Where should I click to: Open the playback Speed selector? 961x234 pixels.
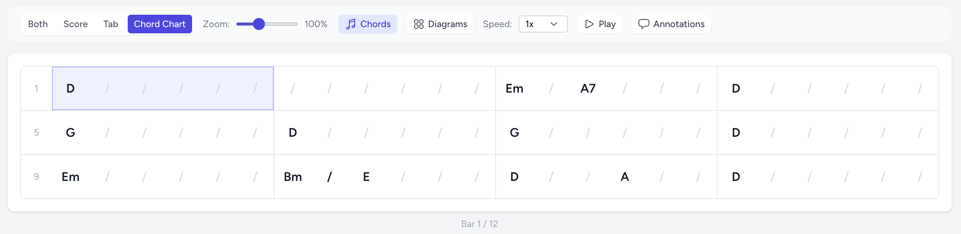click(543, 24)
